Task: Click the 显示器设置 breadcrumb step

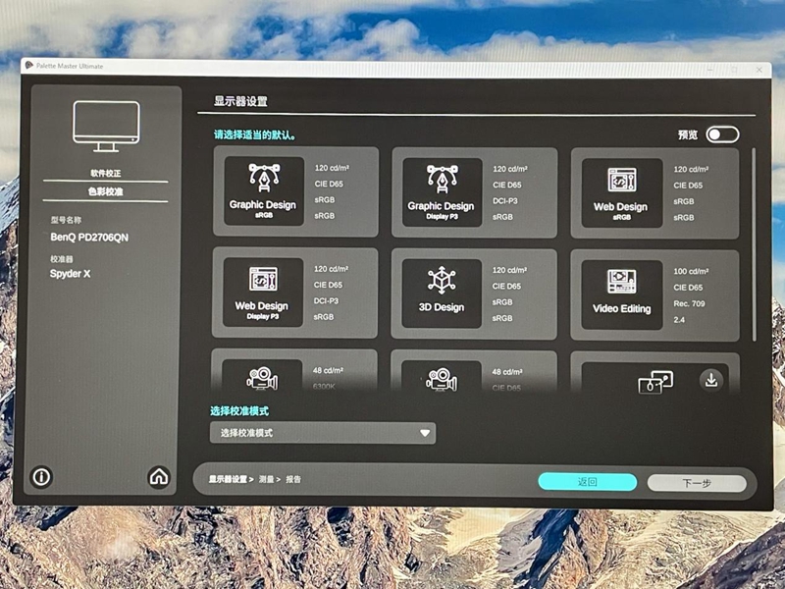Action: pos(227,480)
